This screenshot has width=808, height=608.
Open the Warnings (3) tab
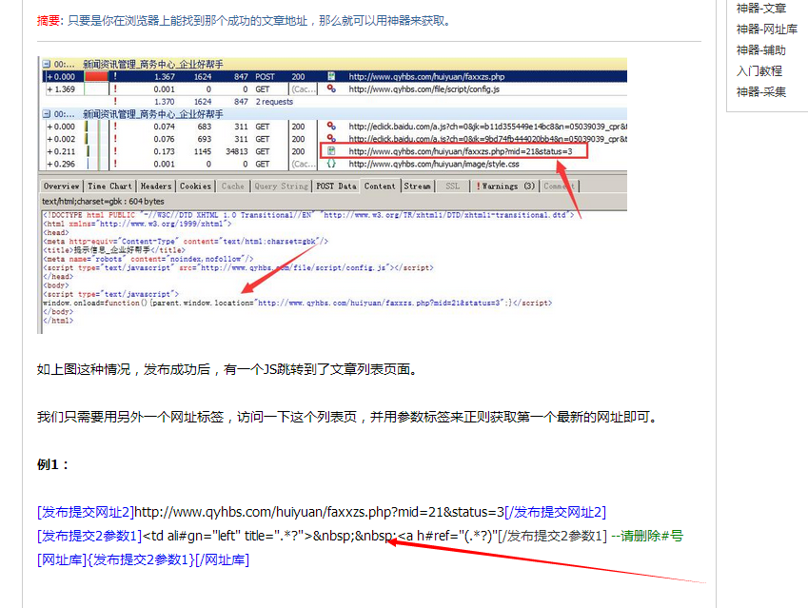[506, 186]
